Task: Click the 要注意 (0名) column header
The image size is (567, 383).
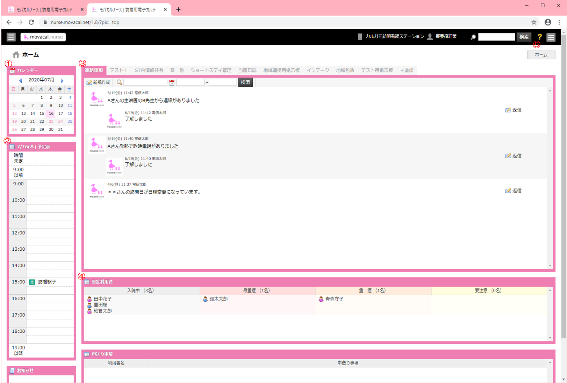Action: (489, 291)
